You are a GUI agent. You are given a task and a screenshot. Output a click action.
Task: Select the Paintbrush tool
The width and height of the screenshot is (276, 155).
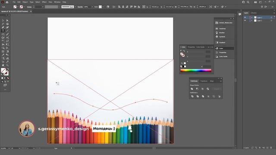[x=7, y=34]
